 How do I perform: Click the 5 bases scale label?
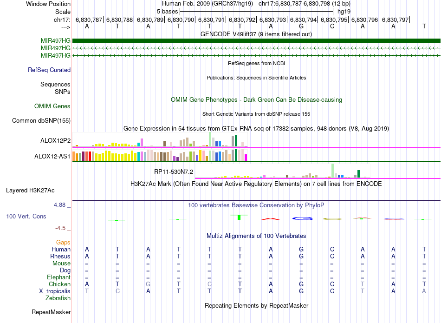tap(167, 12)
